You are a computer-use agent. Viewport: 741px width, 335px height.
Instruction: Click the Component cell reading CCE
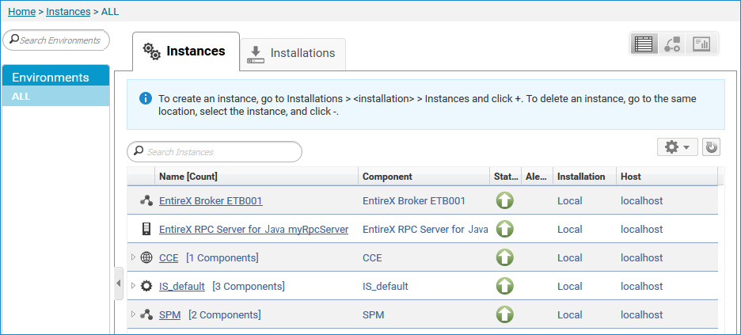tap(372, 258)
